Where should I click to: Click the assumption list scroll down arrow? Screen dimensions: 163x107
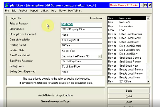148,81
